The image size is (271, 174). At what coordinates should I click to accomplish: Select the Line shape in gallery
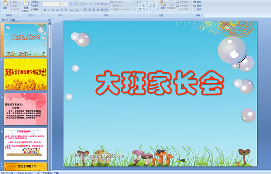click(x=144, y=2)
